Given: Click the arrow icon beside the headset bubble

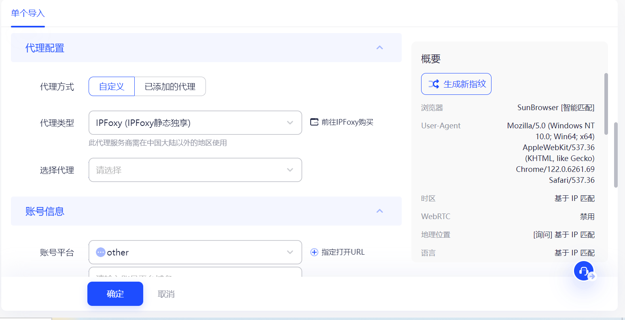Looking at the screenshot, I should [x=592, y=276].
